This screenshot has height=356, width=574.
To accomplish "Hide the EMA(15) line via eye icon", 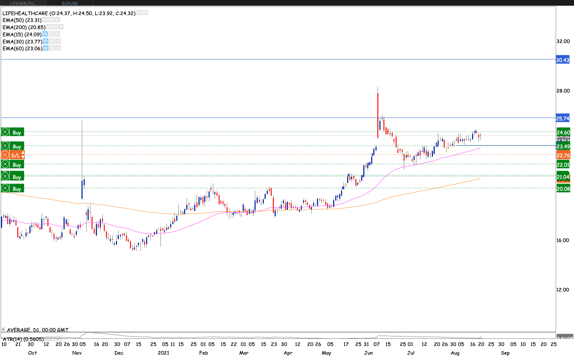I will click(45, 34).
